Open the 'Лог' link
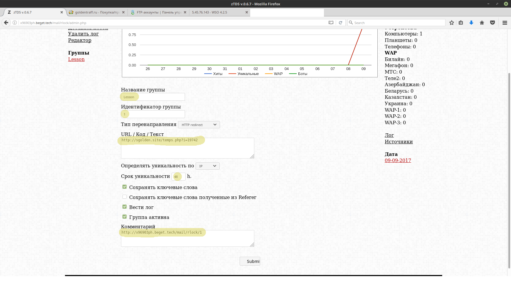Screen dimensions: 511x284 click(389, 135)
